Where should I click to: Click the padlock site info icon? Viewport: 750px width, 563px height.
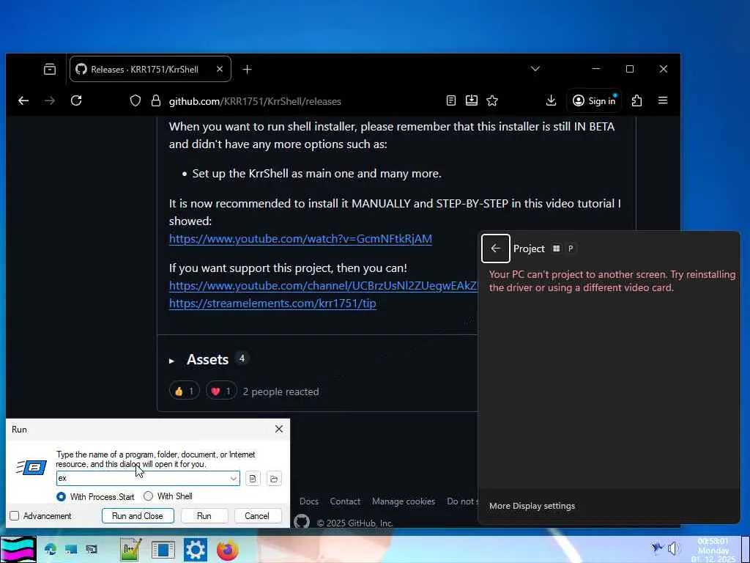(x=155, y=100)
